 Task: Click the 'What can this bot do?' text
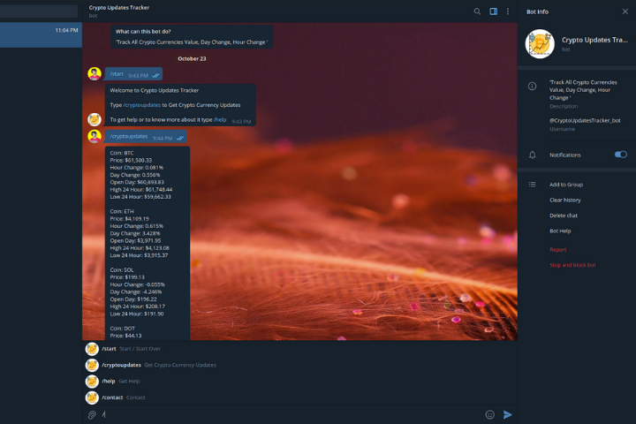(x=143, y=31)
